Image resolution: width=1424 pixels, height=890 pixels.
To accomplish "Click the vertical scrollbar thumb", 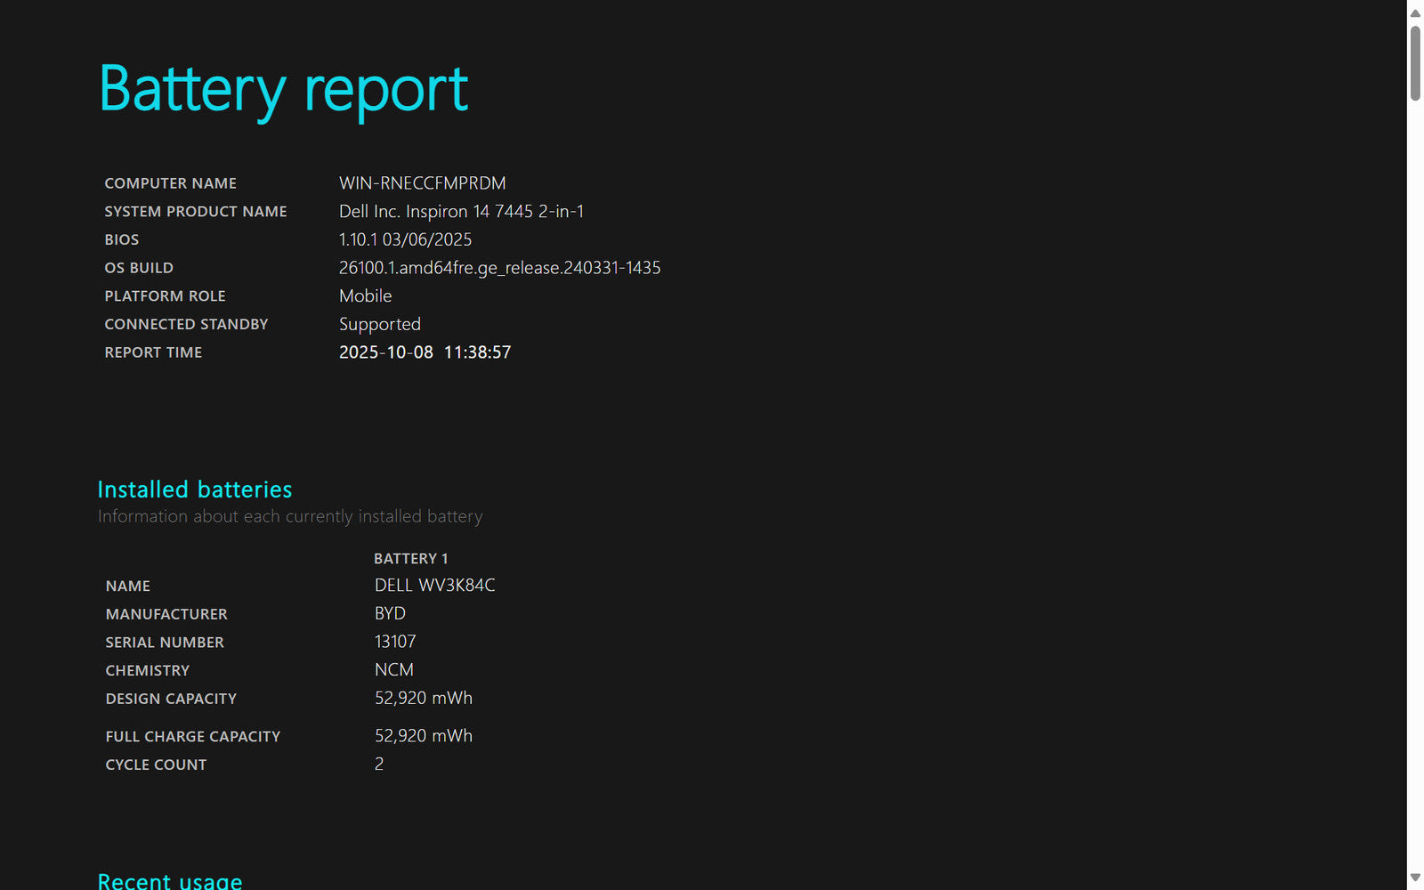I will [1415, 62].
